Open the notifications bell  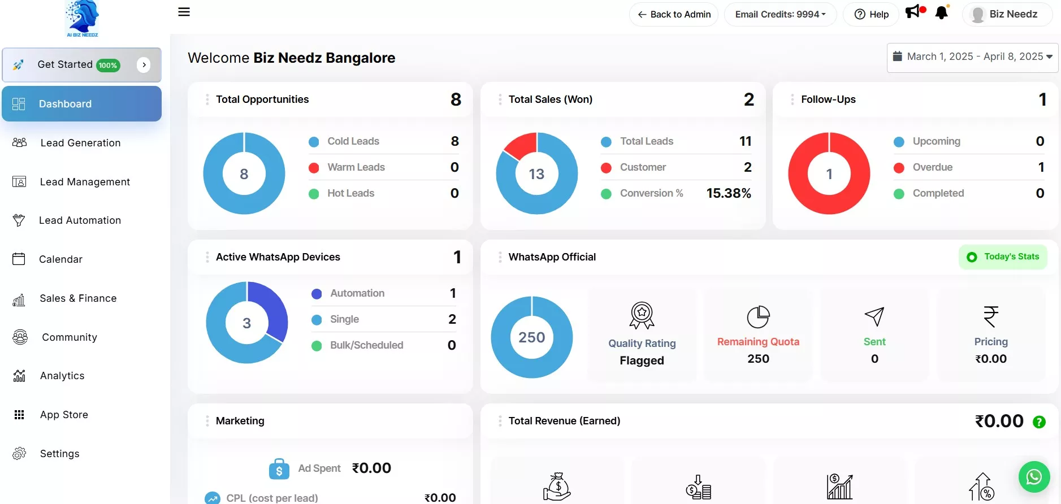(942, 13)
